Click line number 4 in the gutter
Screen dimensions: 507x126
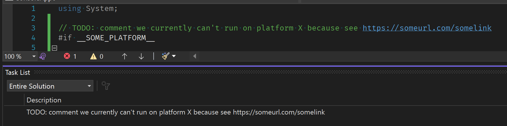click(33, 38)
